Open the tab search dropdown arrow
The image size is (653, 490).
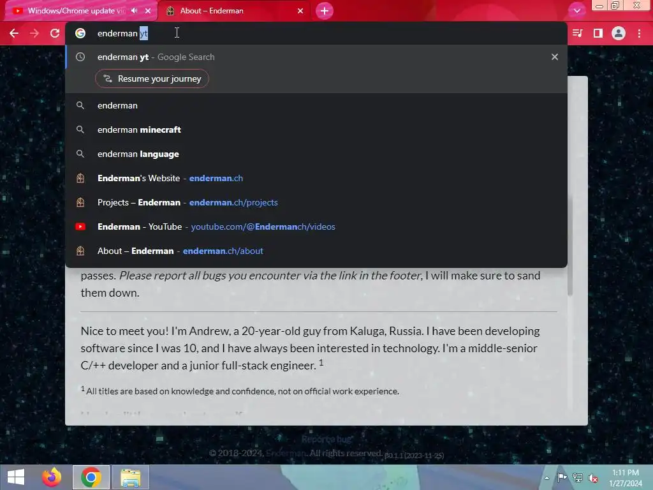point(576,11)
